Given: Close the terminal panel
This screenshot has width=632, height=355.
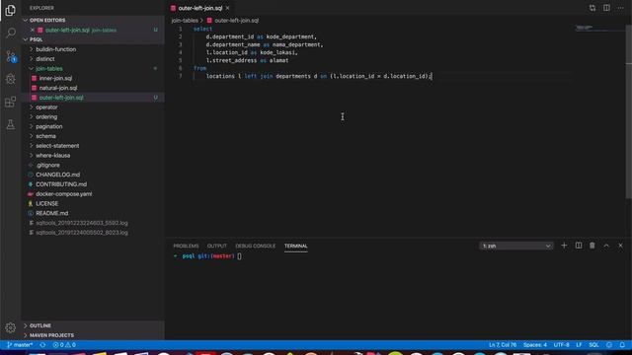Looking at the screenshot, I should (621, 246).
